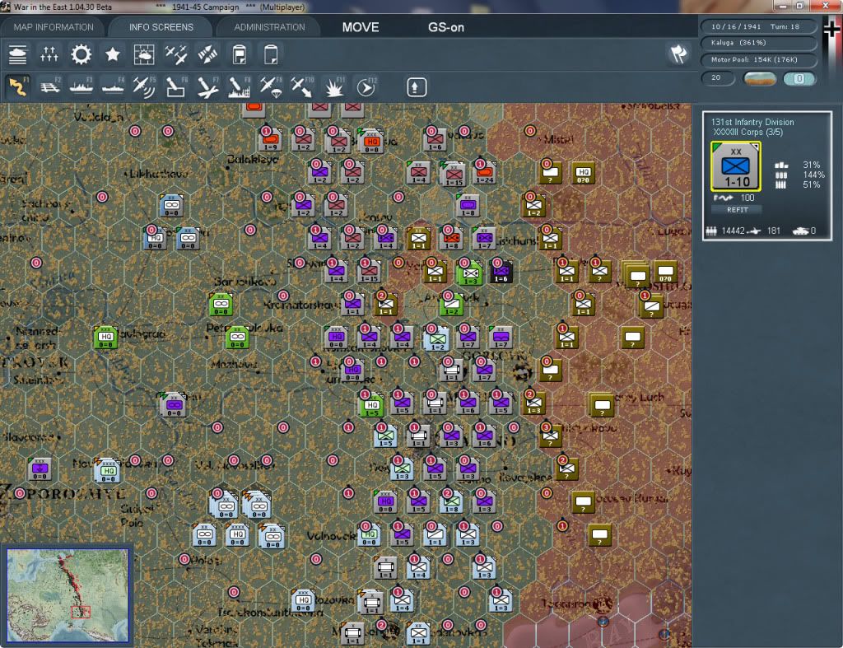
Task: Select the F6 bomb unit mode
Action: point(176,86)
